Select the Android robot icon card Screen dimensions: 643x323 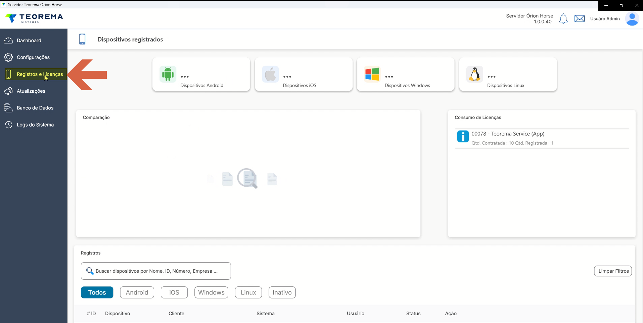tap(168, 74)
